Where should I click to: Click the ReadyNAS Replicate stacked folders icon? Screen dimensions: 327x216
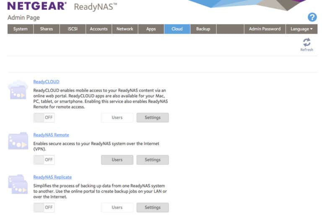(18, 184)
